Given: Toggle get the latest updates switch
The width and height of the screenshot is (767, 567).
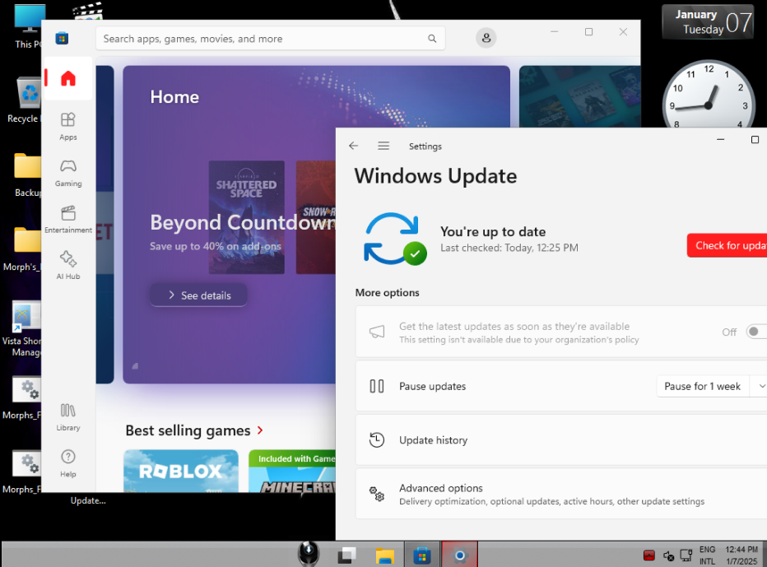Looking at the screenshot, I should [756, 332].
